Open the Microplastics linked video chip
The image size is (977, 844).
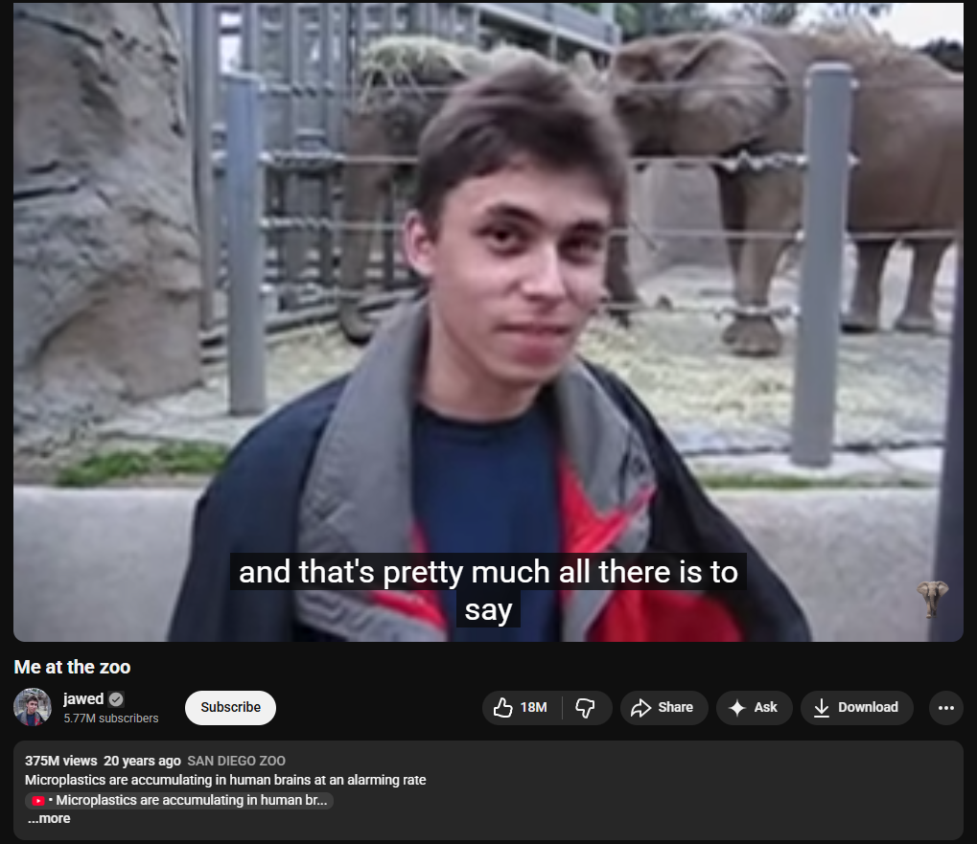179,801
